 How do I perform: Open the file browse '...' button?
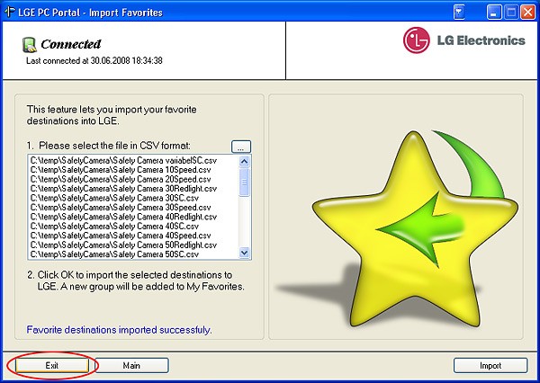[240, 147]
